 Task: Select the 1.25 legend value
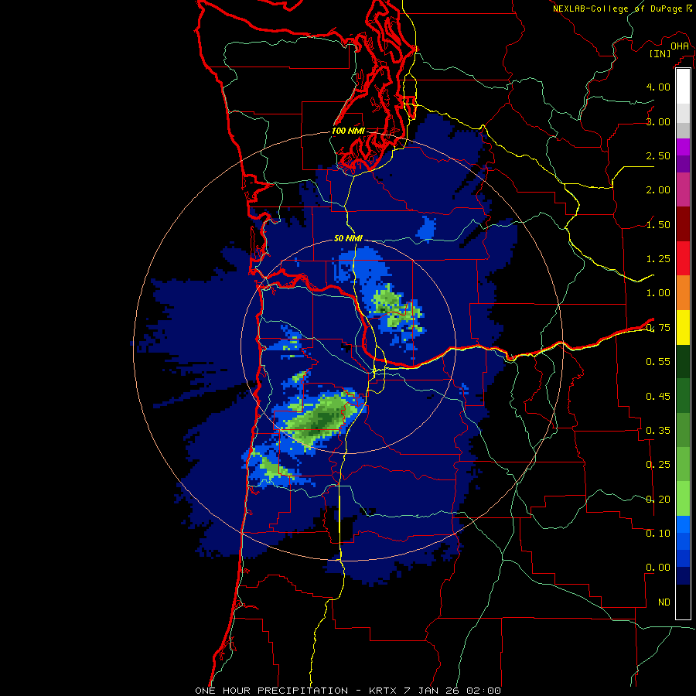click(x=658, y=259)
